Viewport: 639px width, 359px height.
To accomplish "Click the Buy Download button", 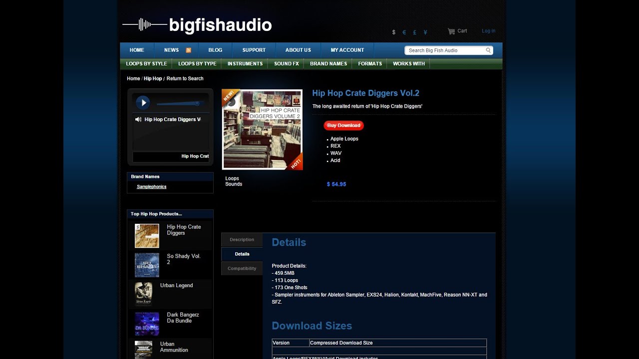I will (x=343, y=126).
